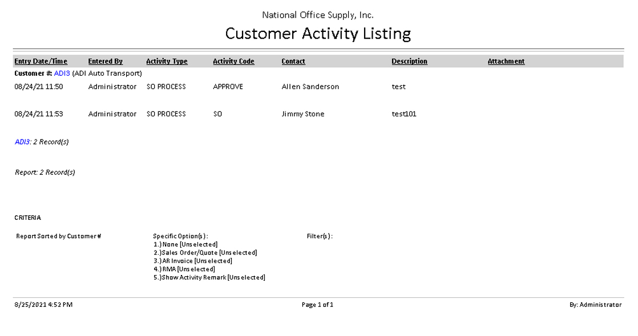Click the Attachment column header
Viewport: 638px width, 336px height.
506,62
